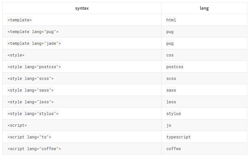Image resolution: width=250 pixels, height=157 pixels.
Task: Select the <style lang="postcss"> snippet
Action: pyautogui.click(x=34, y=67)
